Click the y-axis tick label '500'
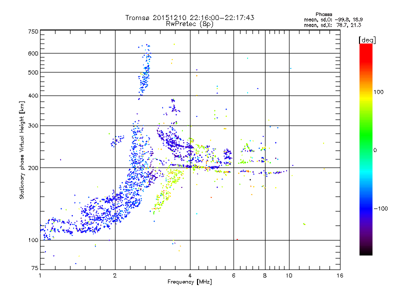400x300 pixels. 33,72
